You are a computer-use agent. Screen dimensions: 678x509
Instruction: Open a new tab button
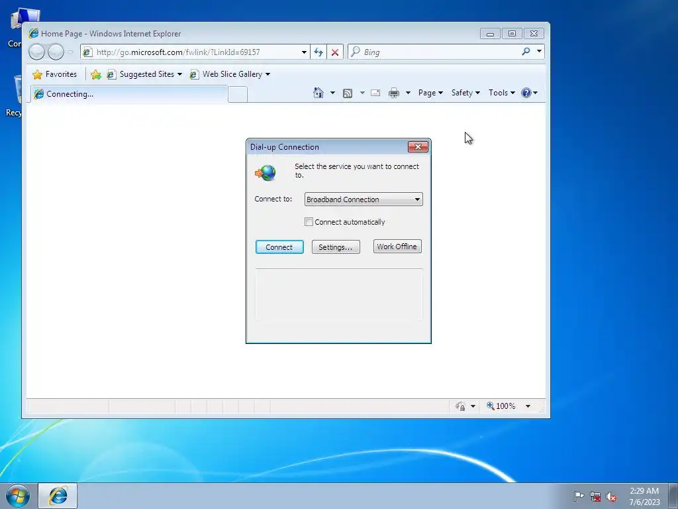(238, 94)
